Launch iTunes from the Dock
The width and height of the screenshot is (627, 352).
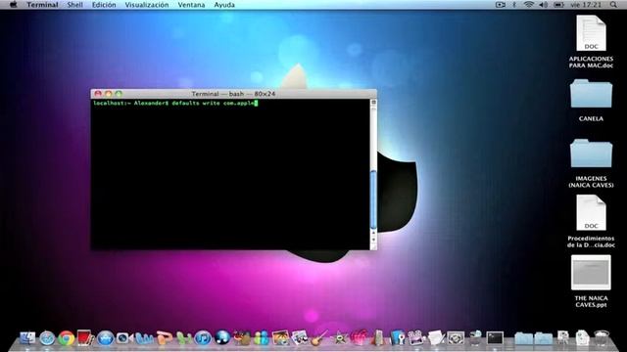[203, 338]
